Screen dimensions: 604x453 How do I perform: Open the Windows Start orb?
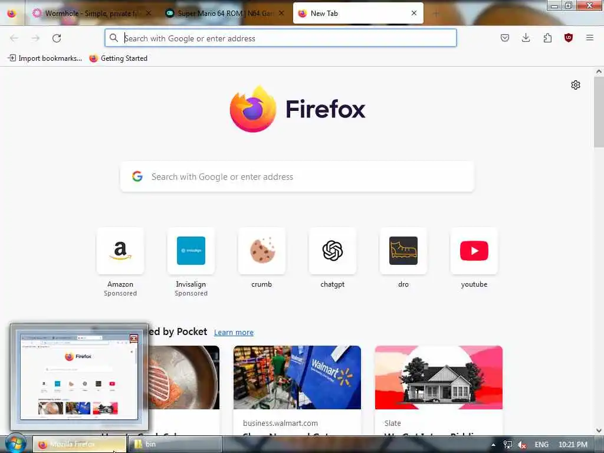point(15,444)
